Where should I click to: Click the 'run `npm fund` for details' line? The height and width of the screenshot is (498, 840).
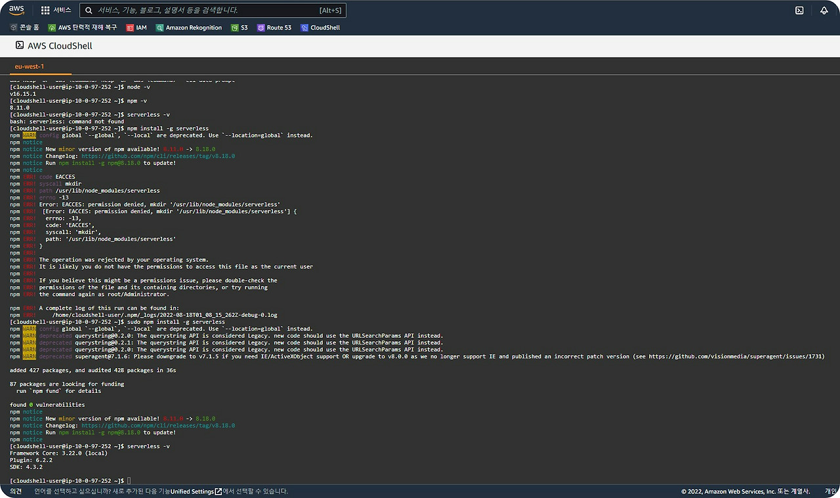coord(59,391)
